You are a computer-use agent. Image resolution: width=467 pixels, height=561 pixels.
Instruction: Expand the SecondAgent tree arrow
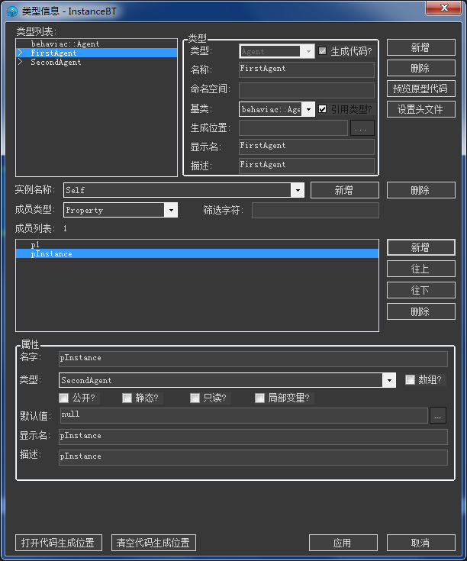click(20, 63)
